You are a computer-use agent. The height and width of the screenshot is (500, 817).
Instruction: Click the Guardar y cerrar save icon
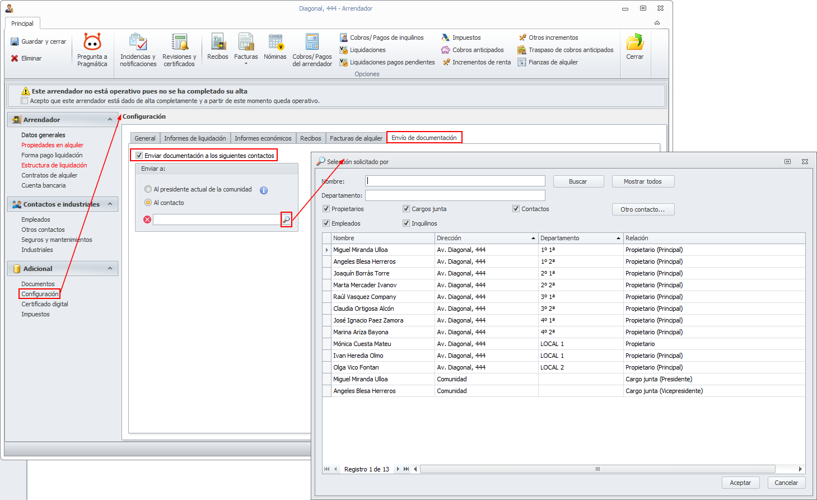[x=15, y=42]
